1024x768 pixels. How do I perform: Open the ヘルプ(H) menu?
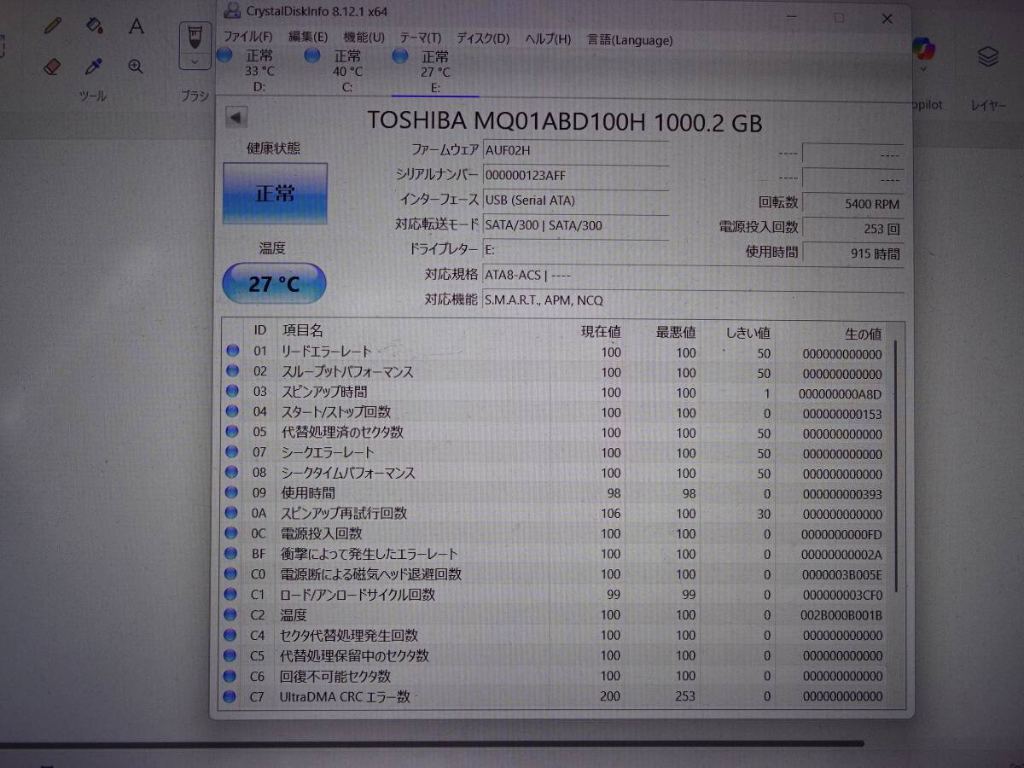[548, 39]
